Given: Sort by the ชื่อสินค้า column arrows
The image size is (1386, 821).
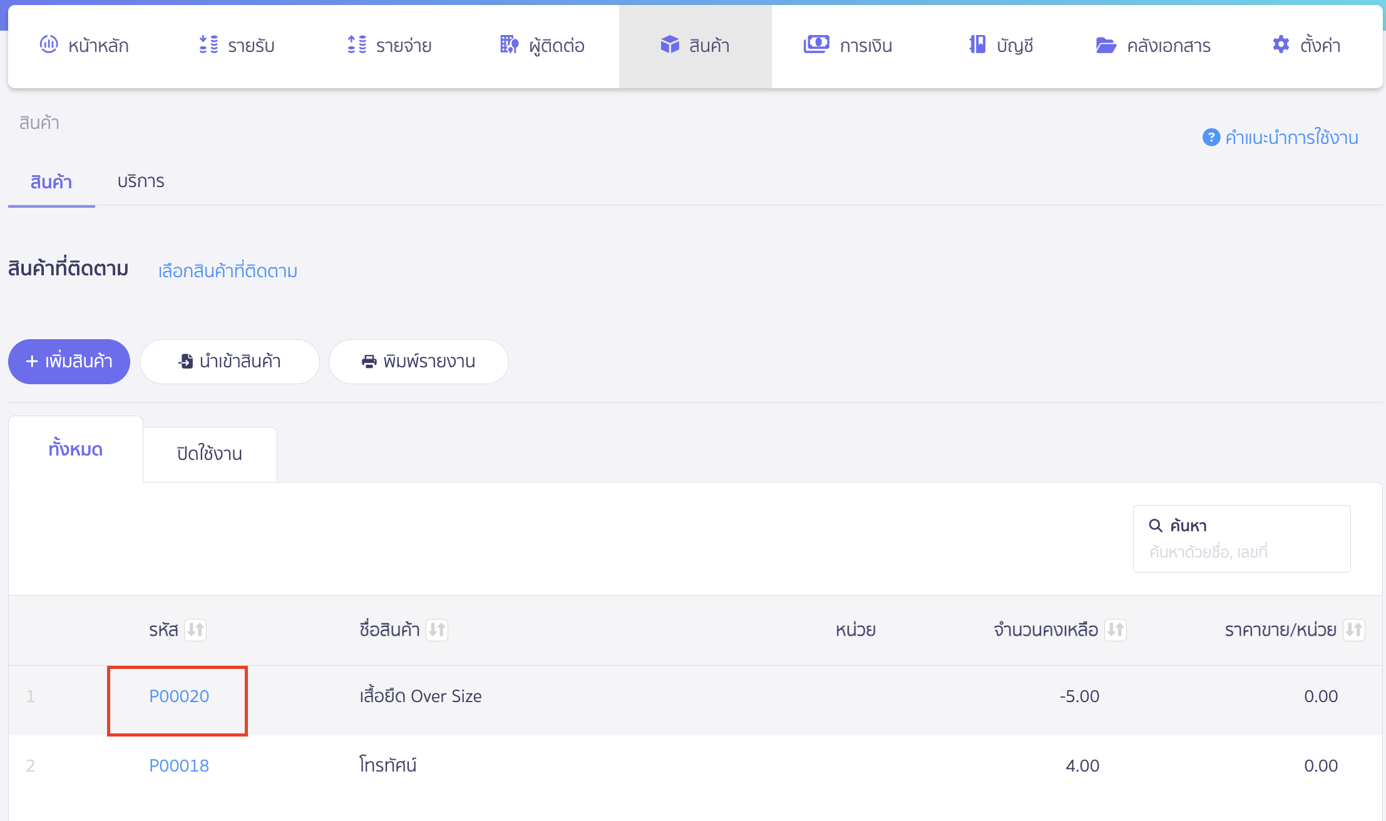Looking at the screenshot, I should (x=437, y=630).
